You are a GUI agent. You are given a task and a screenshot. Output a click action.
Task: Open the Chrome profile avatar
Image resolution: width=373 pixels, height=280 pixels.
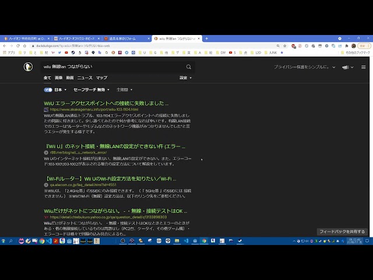point(354,45)
